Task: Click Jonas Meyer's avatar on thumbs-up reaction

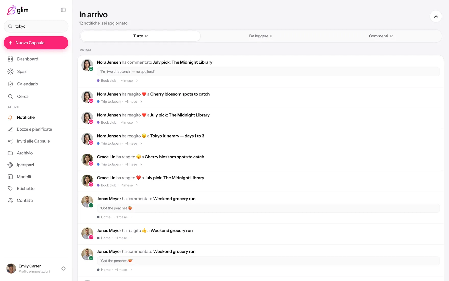Action: point(87,233)
